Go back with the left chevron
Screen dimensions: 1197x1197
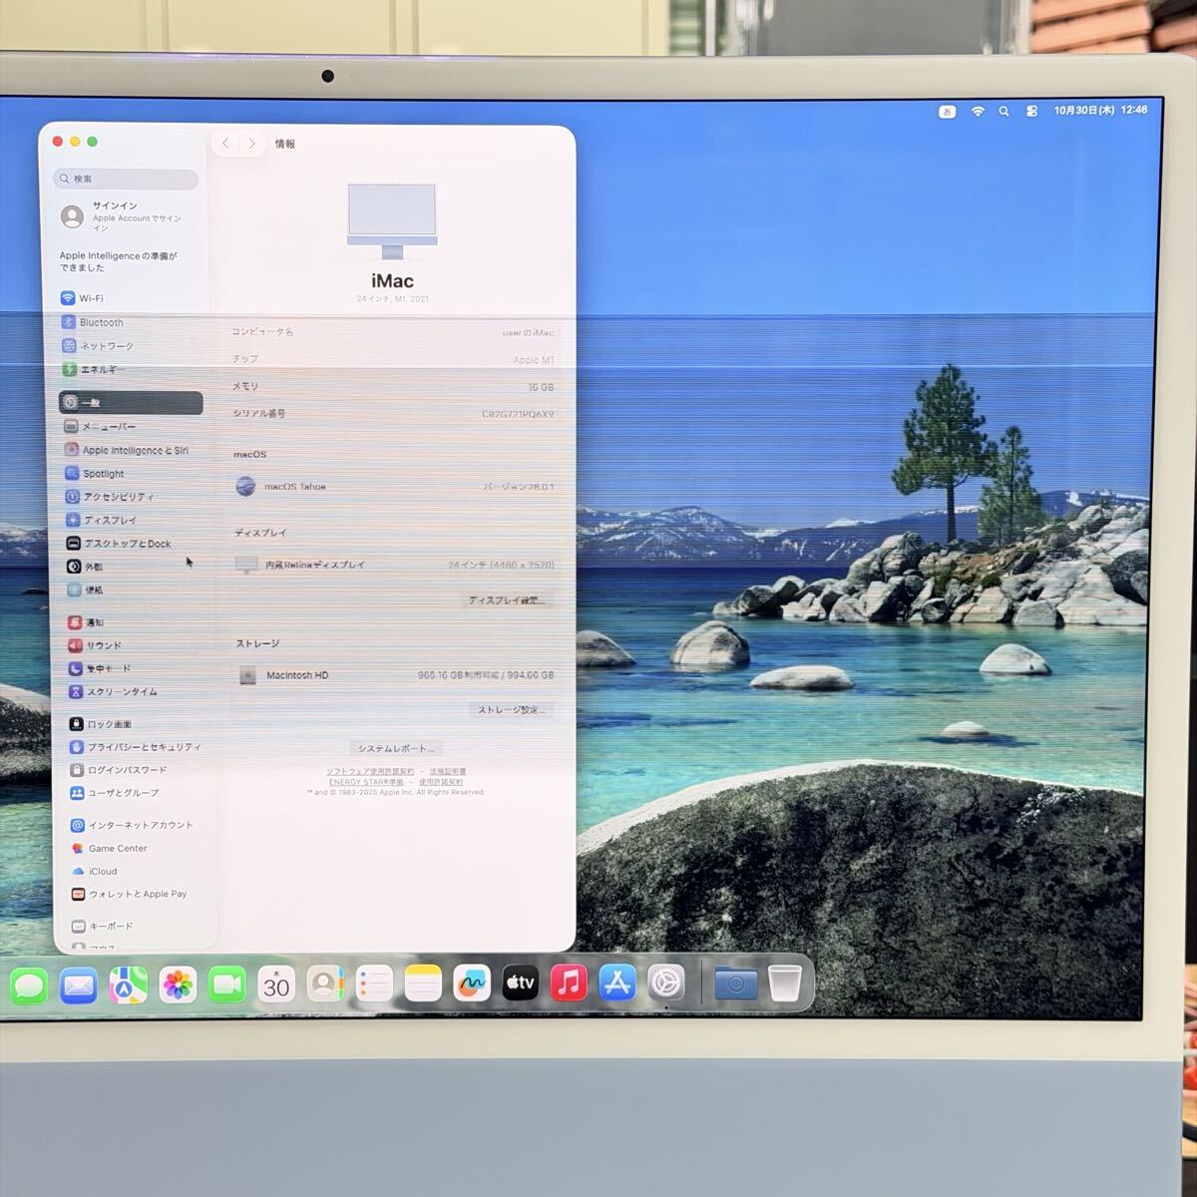(x=225, y=144)
